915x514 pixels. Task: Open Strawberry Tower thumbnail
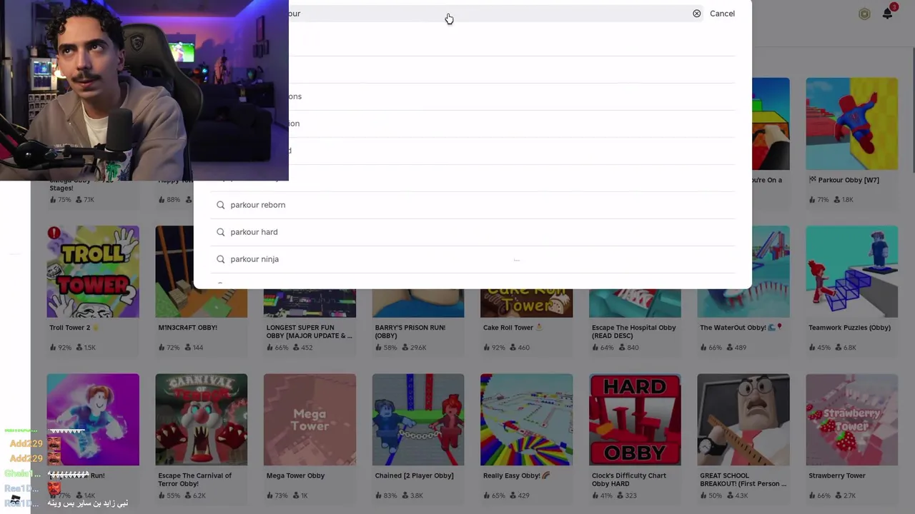pos(851,420)
